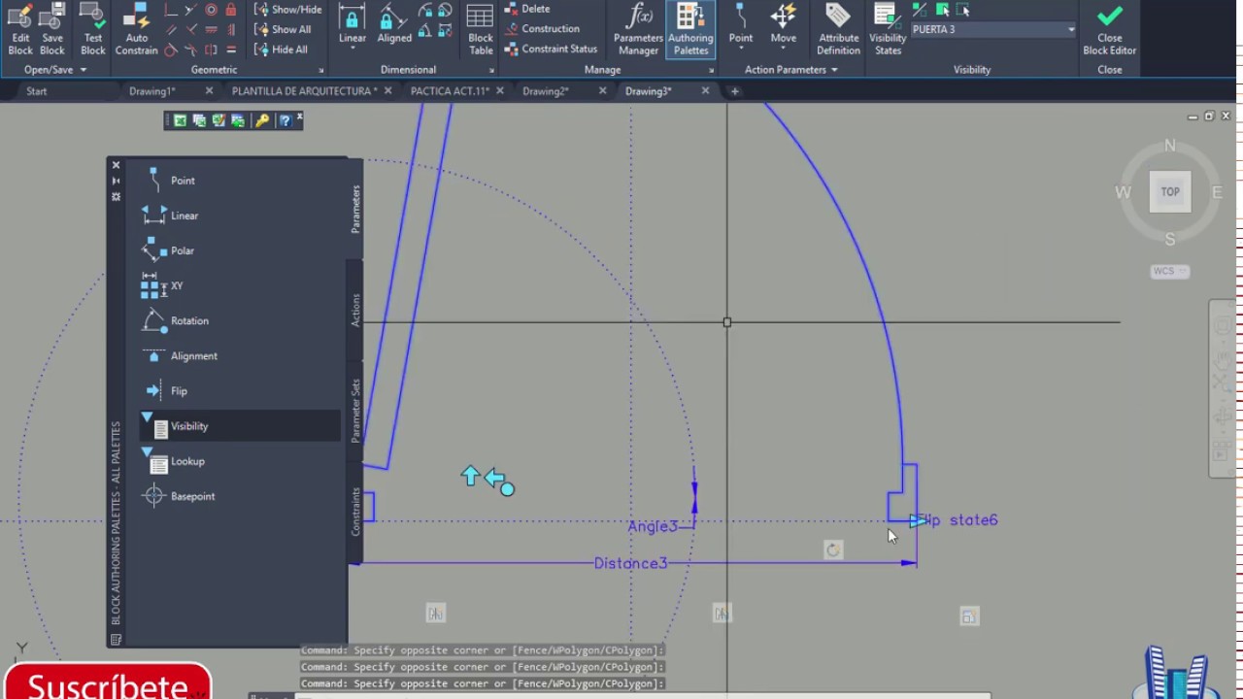Click TOP face of ViewCube

click(x=1170, y=192)
